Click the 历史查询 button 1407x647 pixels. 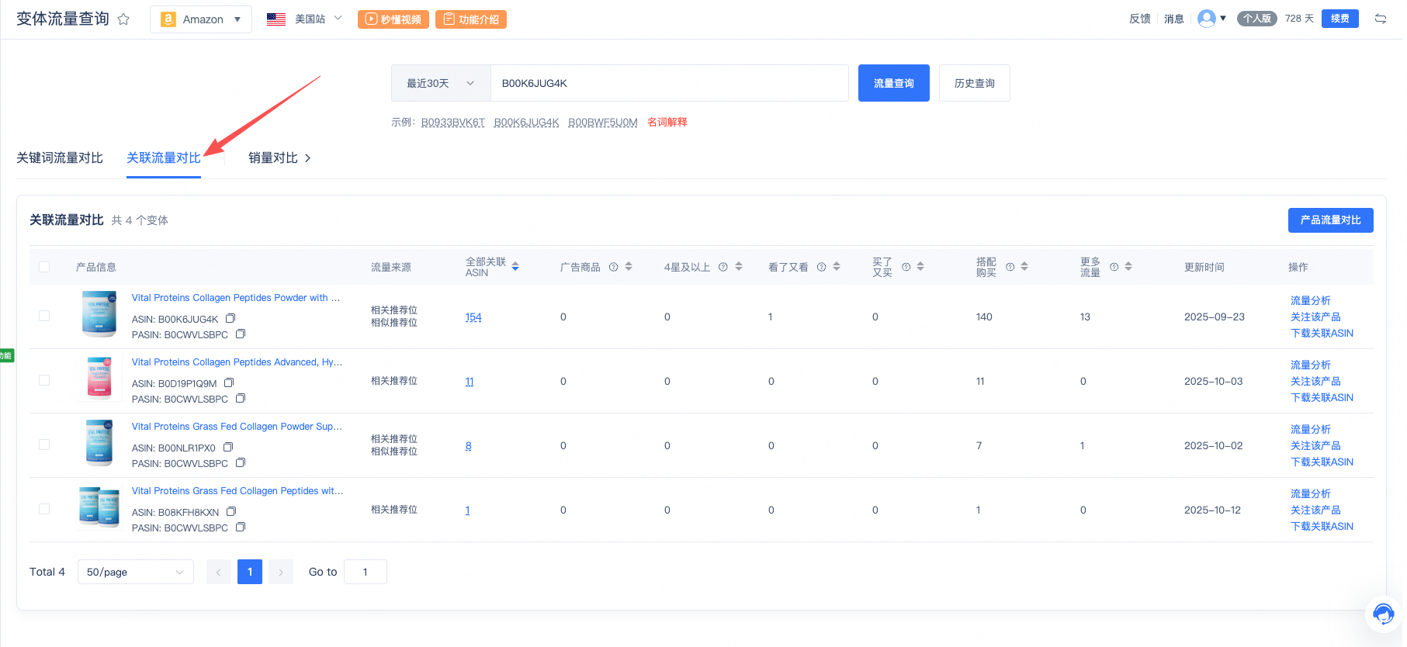(x=975, y=83)
